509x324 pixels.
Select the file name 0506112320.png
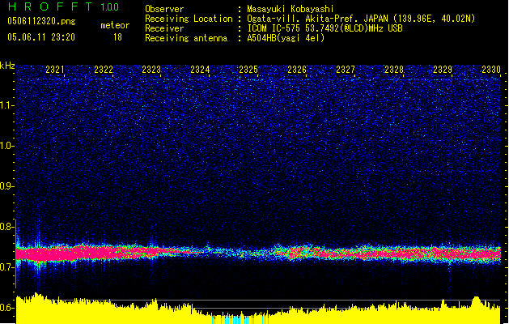coord(41,21)
